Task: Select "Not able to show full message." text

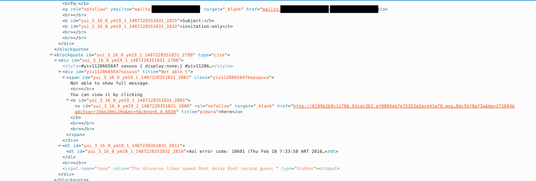Action: (110, 83)
